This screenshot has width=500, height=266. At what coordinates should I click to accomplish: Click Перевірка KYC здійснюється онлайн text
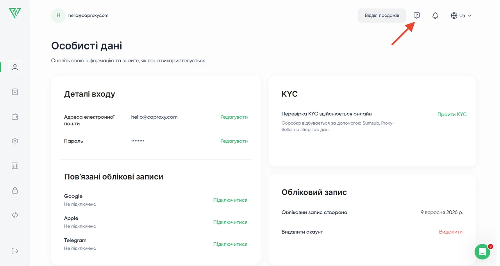click(x=327, y=114)
